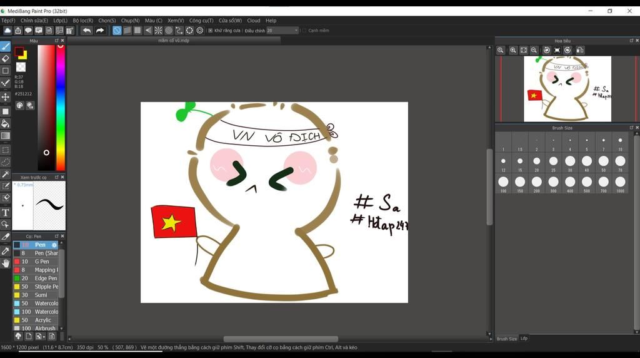The image size is (640, 358).
Task: Choose brush size 100 preset
Action: [503, 184]
